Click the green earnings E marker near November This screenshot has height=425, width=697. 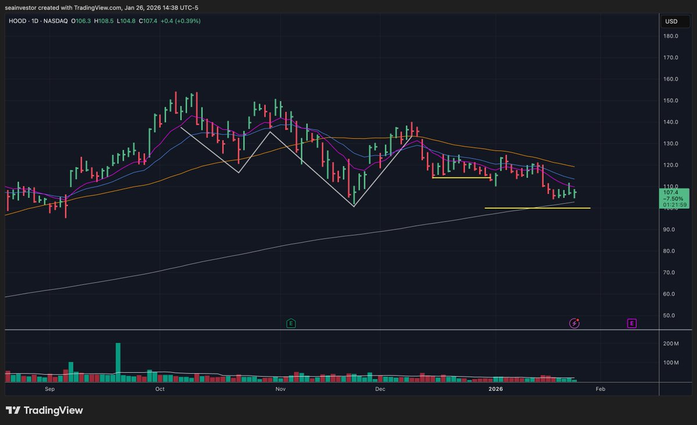tap(291, 323)
